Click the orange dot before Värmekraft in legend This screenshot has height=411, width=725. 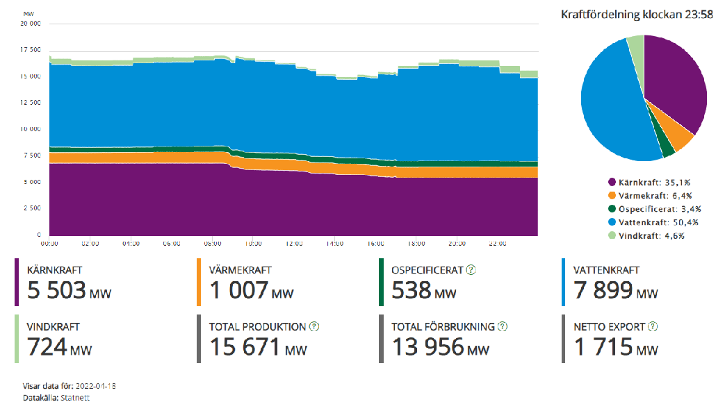click(x=612, y=195)
